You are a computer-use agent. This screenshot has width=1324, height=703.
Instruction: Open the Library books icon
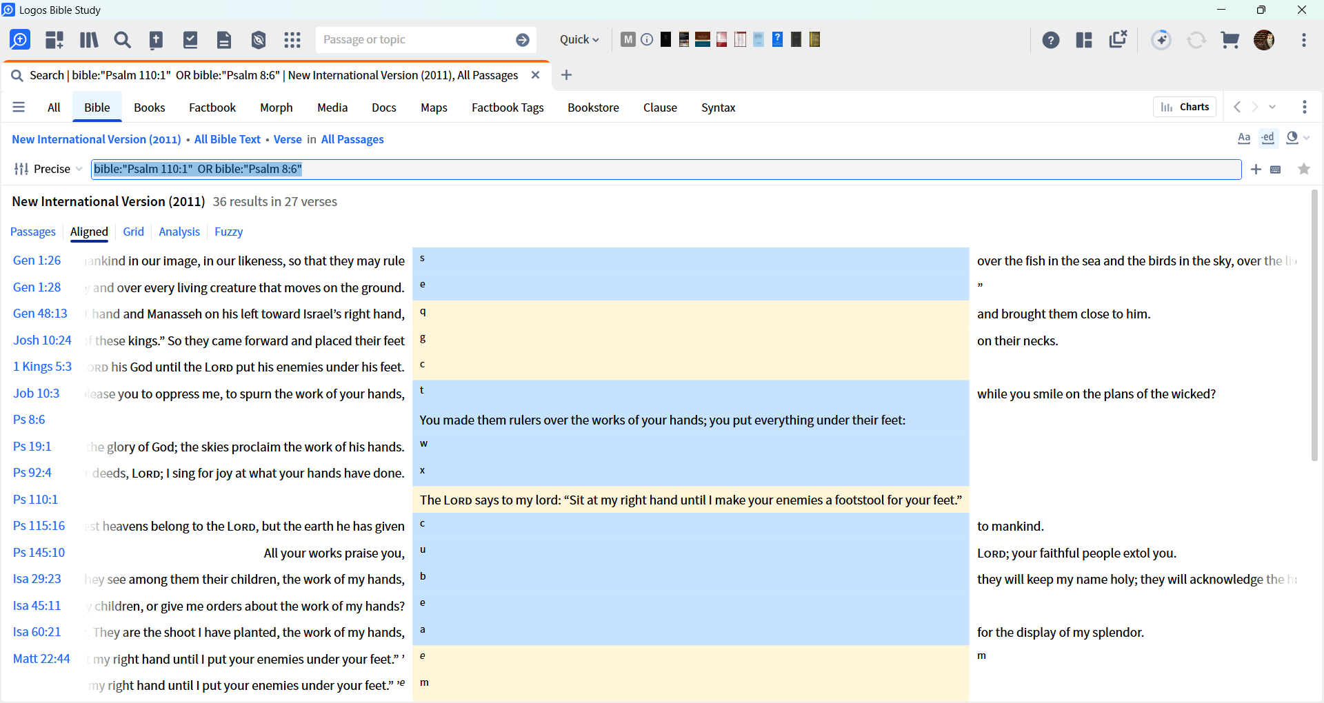click(89, 40)
